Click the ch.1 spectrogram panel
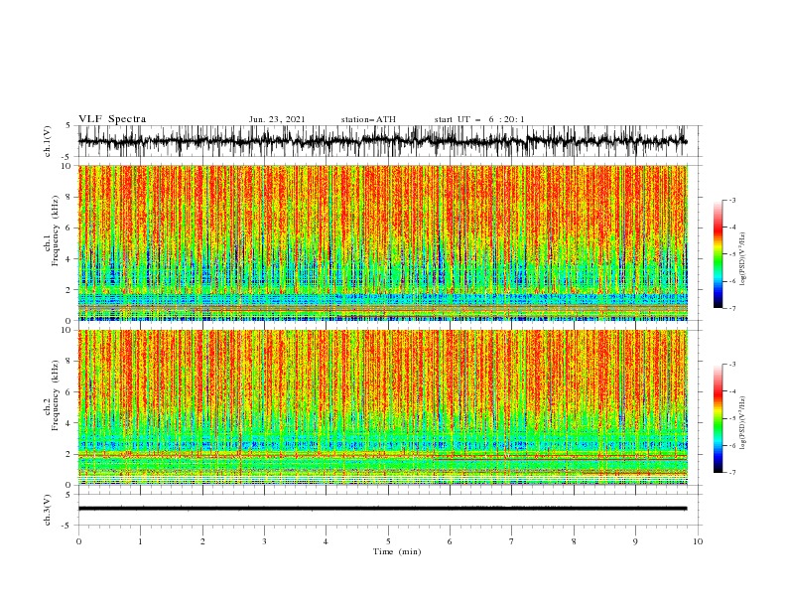The image size is (786, 608). (x=382, y=242)
